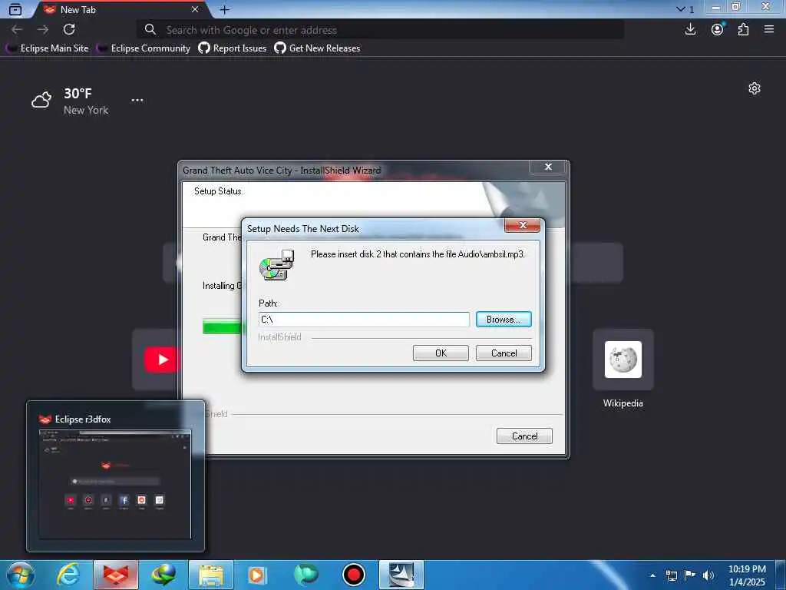Open Eclipse Main Site bookmark

48,48
